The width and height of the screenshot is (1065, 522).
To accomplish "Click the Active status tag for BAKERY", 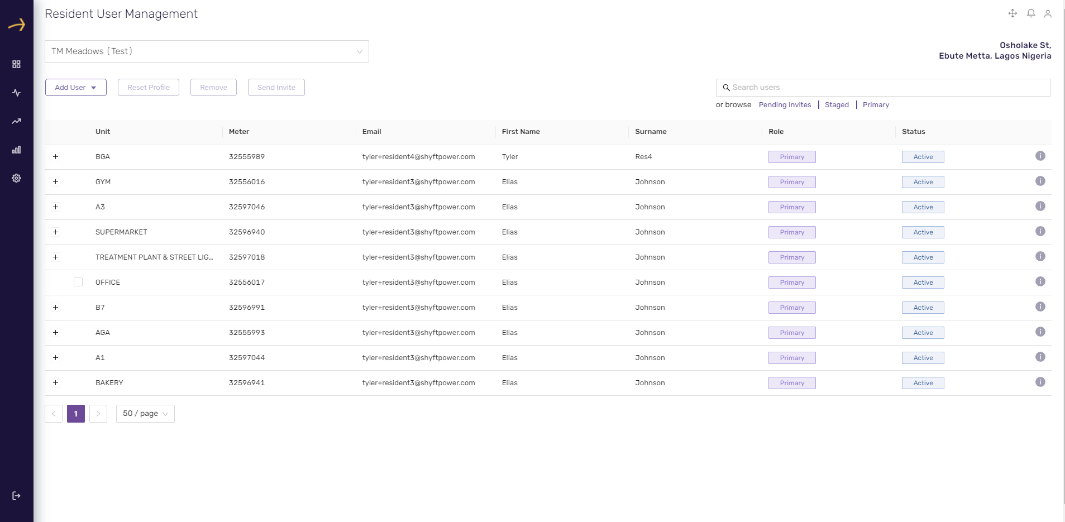I will (923, 383).
